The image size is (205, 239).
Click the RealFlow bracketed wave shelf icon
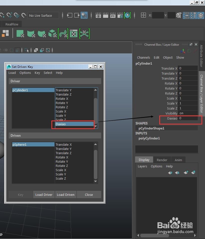click(63, 33)
